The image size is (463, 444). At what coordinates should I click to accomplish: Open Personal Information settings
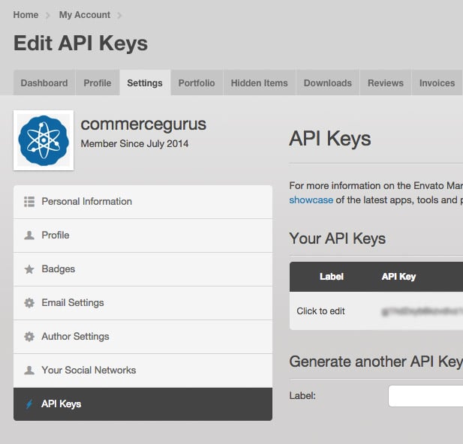[143, 202]
